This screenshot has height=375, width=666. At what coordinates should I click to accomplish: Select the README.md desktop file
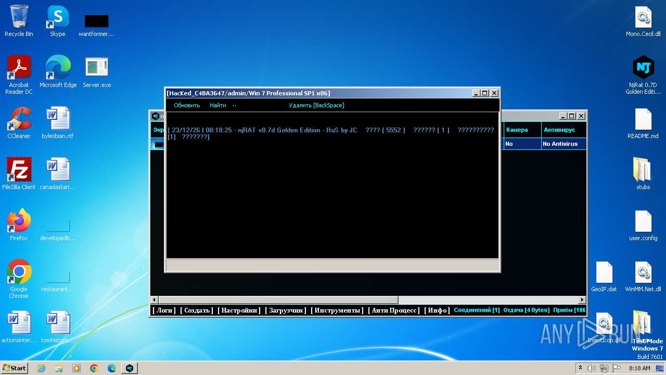[643, 123]
